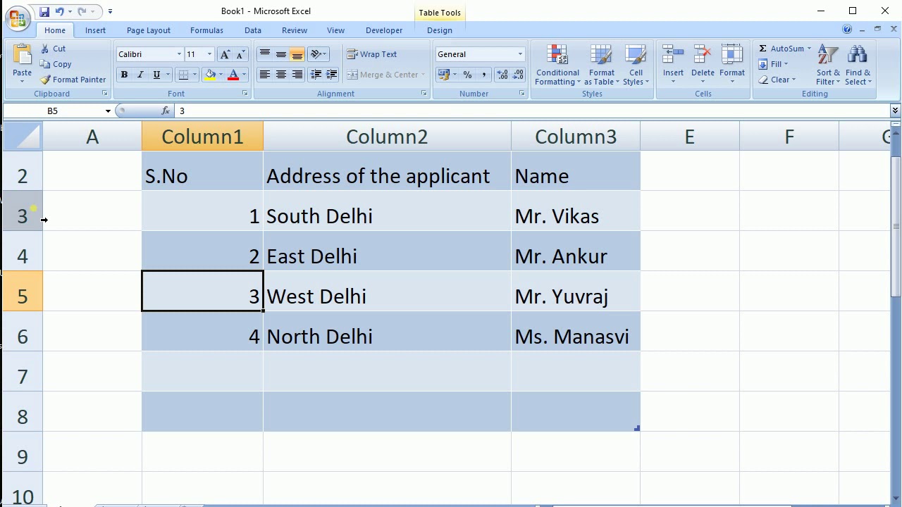Decrease indent in cell
Viewport: 902px width, 507px height.
pyautogui.click(x=316, y=75)
